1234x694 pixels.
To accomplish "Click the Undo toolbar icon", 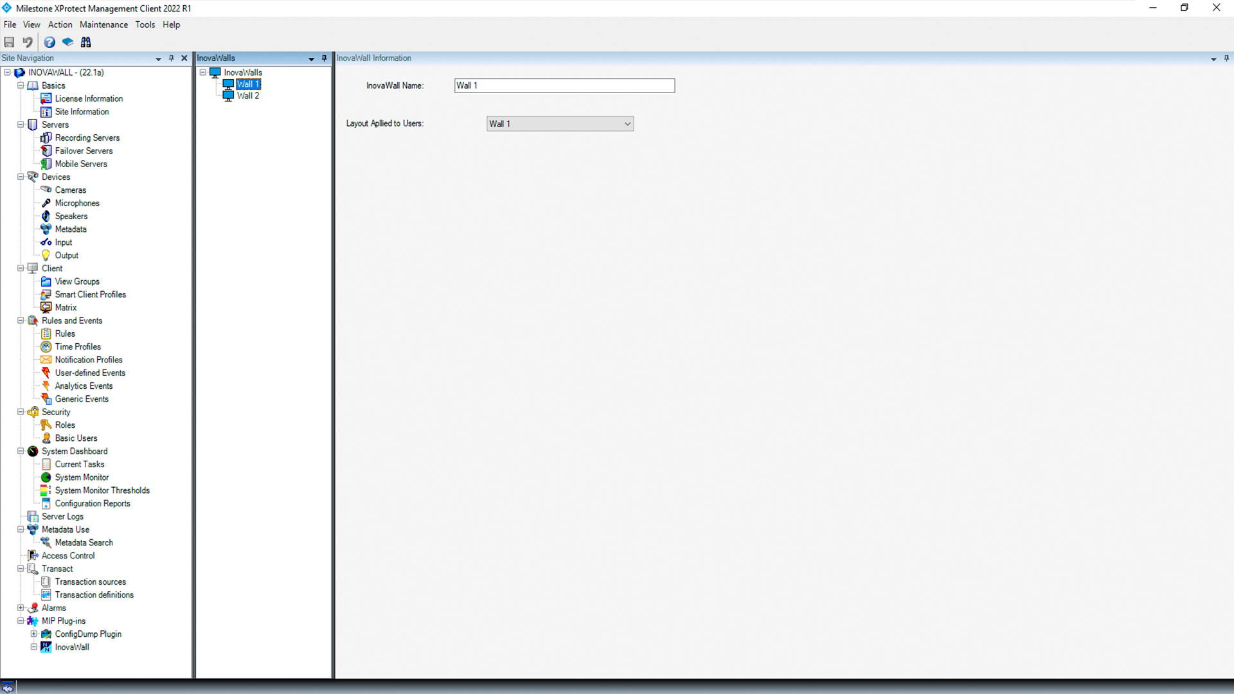I will [28, 42].
